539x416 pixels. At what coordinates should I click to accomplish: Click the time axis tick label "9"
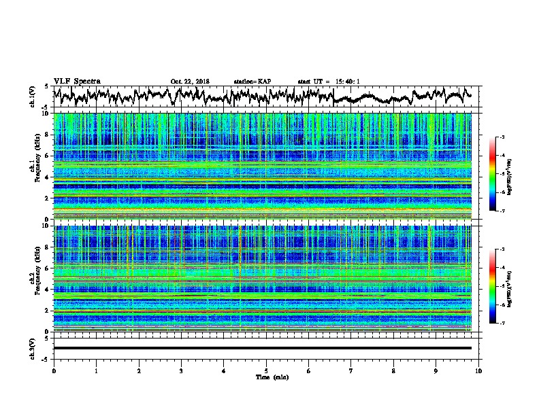click(436, 371)
